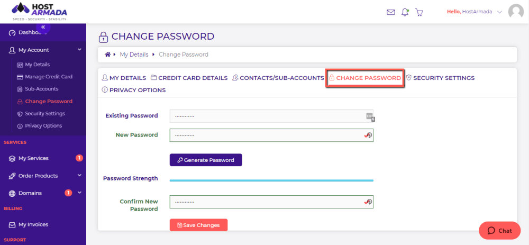Focus the Confirm New Password field
Viewport: 529px width, 245px height.
271,202
